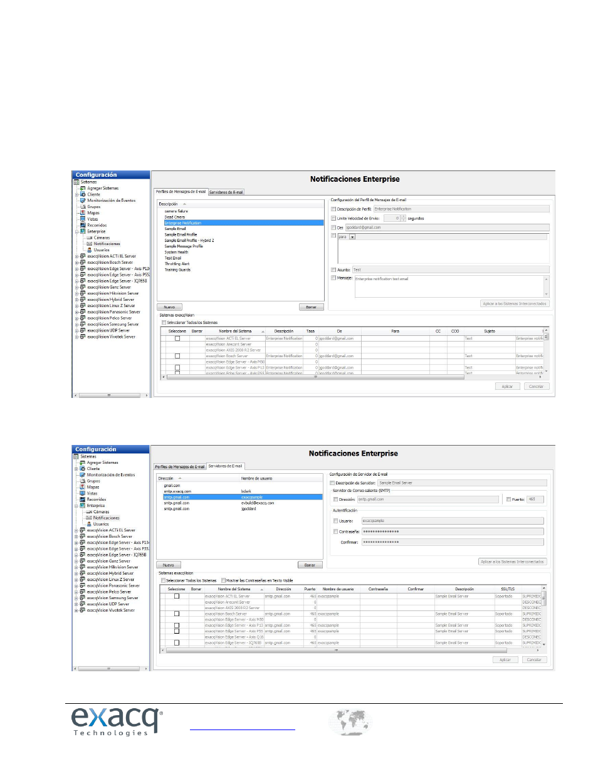Open Servidores de E-mail tab, E-mail profiles window
598x774 pixels.
point(226,192)
